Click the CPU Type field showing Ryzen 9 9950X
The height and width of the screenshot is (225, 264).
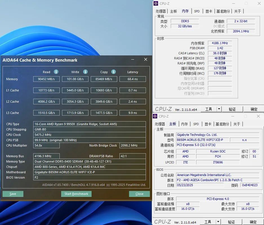click(90, 124)
